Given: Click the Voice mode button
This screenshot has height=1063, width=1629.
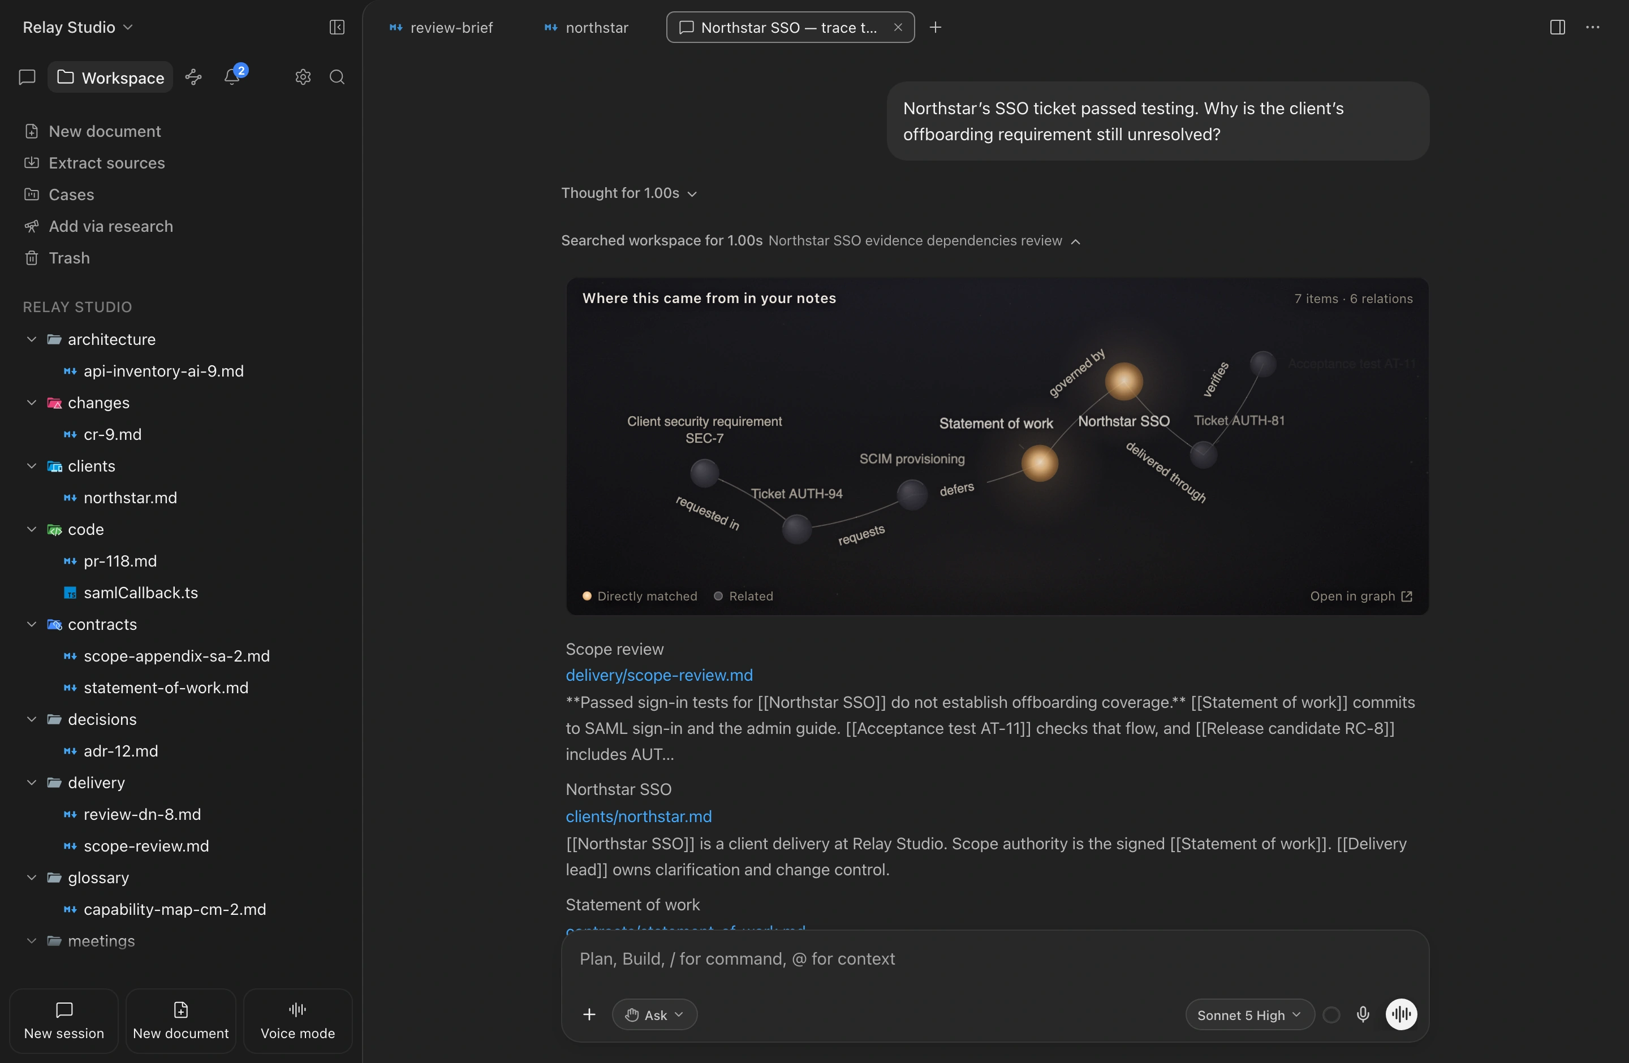Looking at the screenshot, I should [298, 1021].
